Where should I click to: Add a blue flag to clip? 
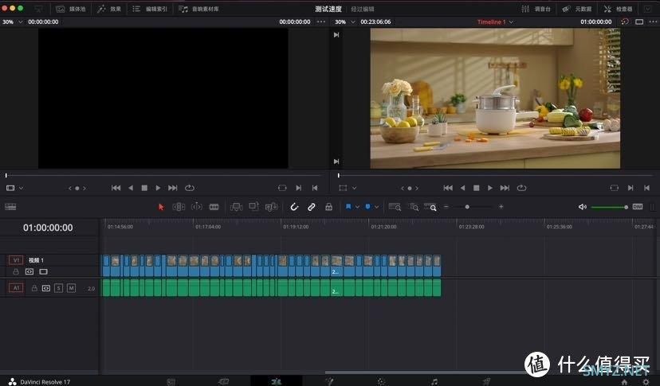point(348,207)
